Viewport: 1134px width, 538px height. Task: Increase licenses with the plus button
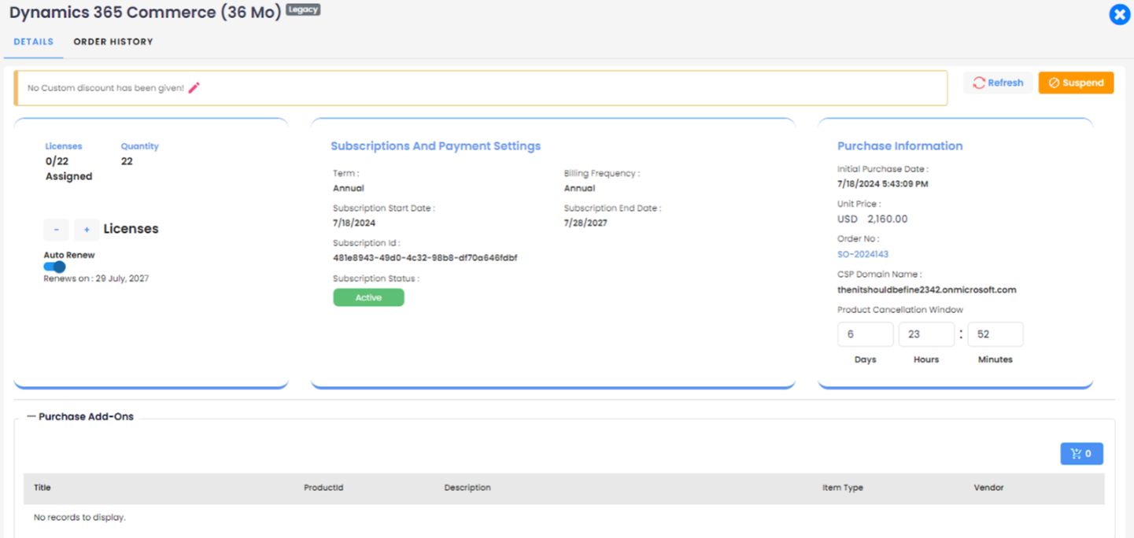click(87, 229)
